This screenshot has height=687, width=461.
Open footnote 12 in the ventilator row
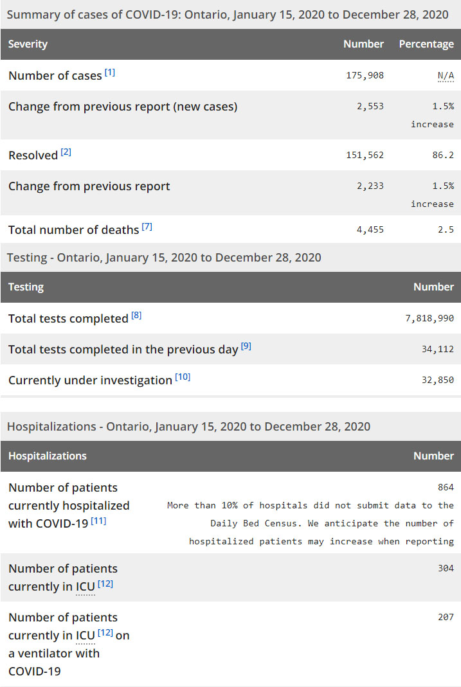coord(105,634)
